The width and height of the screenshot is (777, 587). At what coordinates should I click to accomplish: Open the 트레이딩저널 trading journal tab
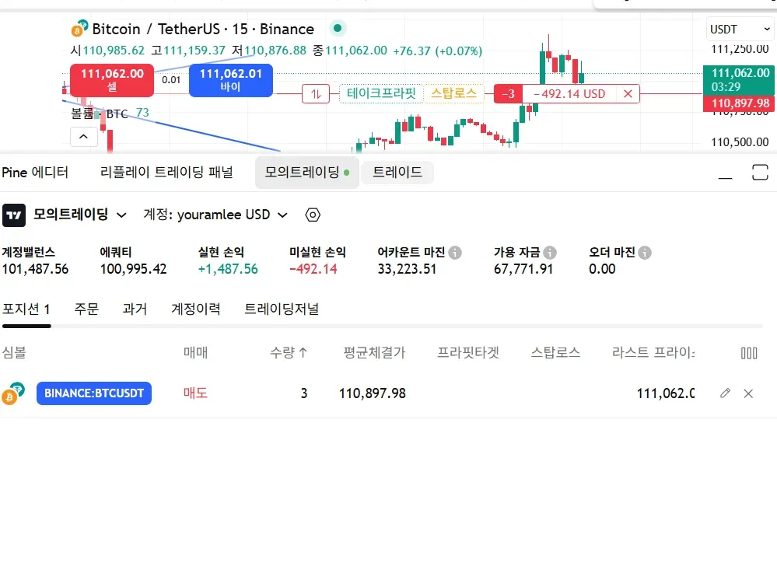(282, 309)
